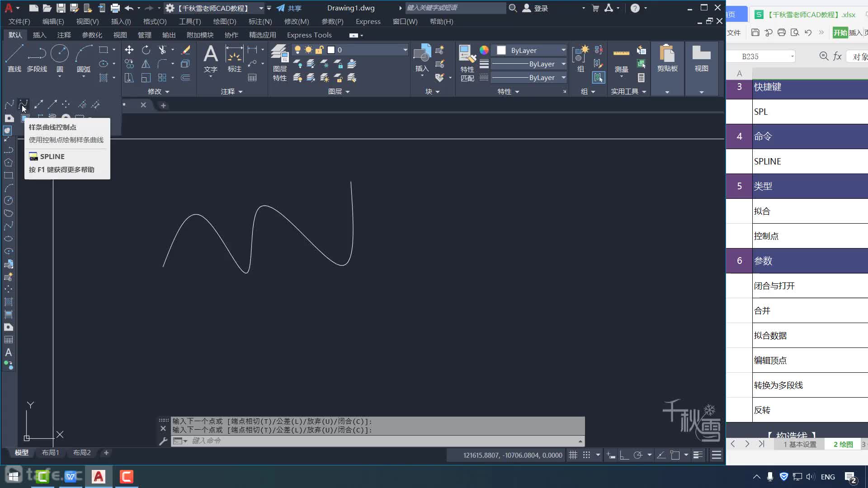Screen dimensions: 868x488
Task: Click the Spline control-vertex icon
Action: point(23,105)
